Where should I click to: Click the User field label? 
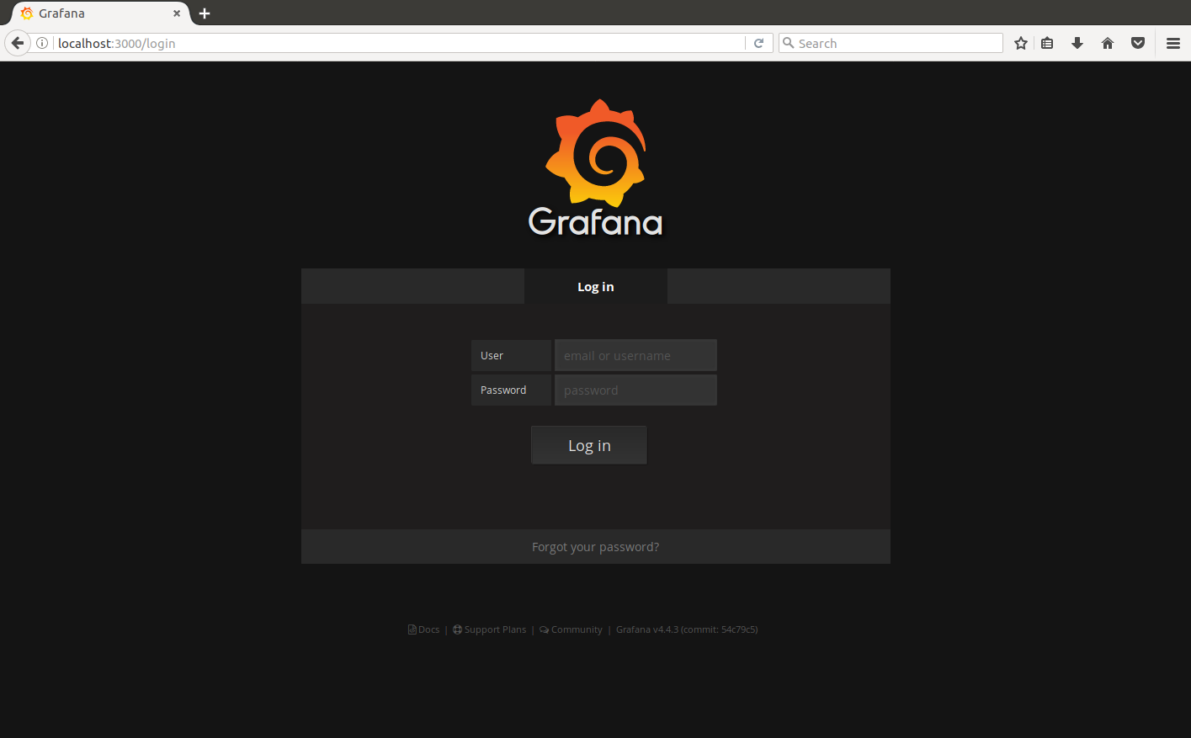[511, 355]
